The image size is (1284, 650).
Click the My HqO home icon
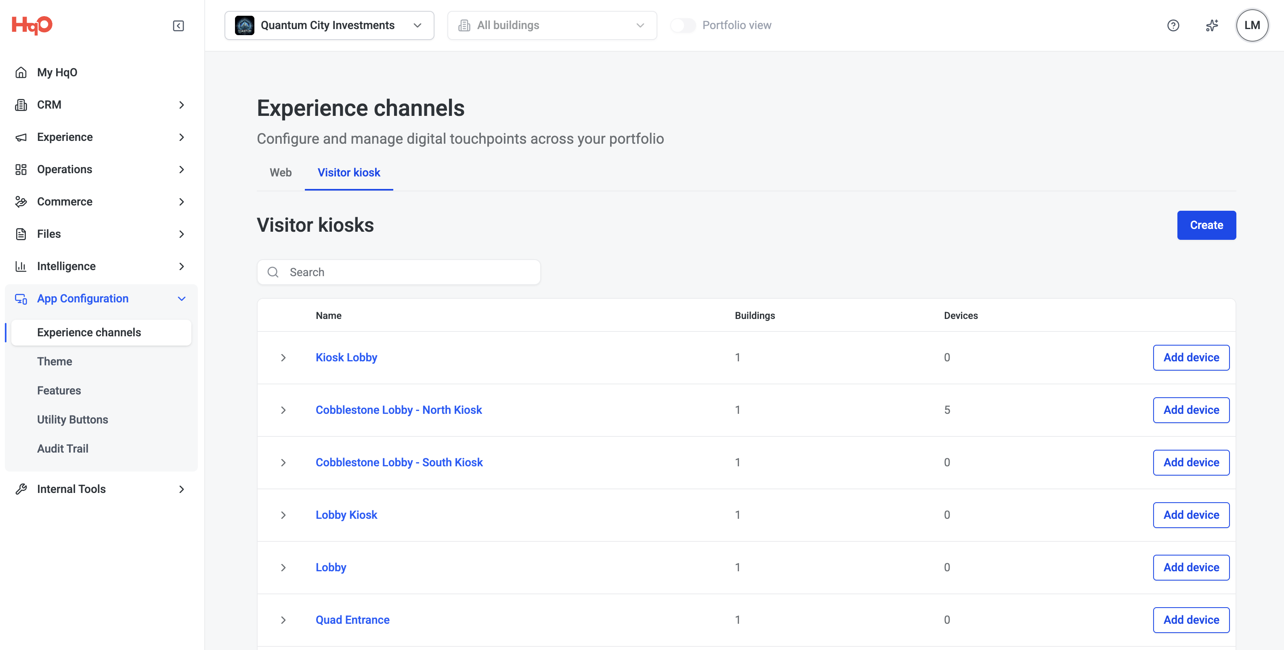click(x=21, y=72)
